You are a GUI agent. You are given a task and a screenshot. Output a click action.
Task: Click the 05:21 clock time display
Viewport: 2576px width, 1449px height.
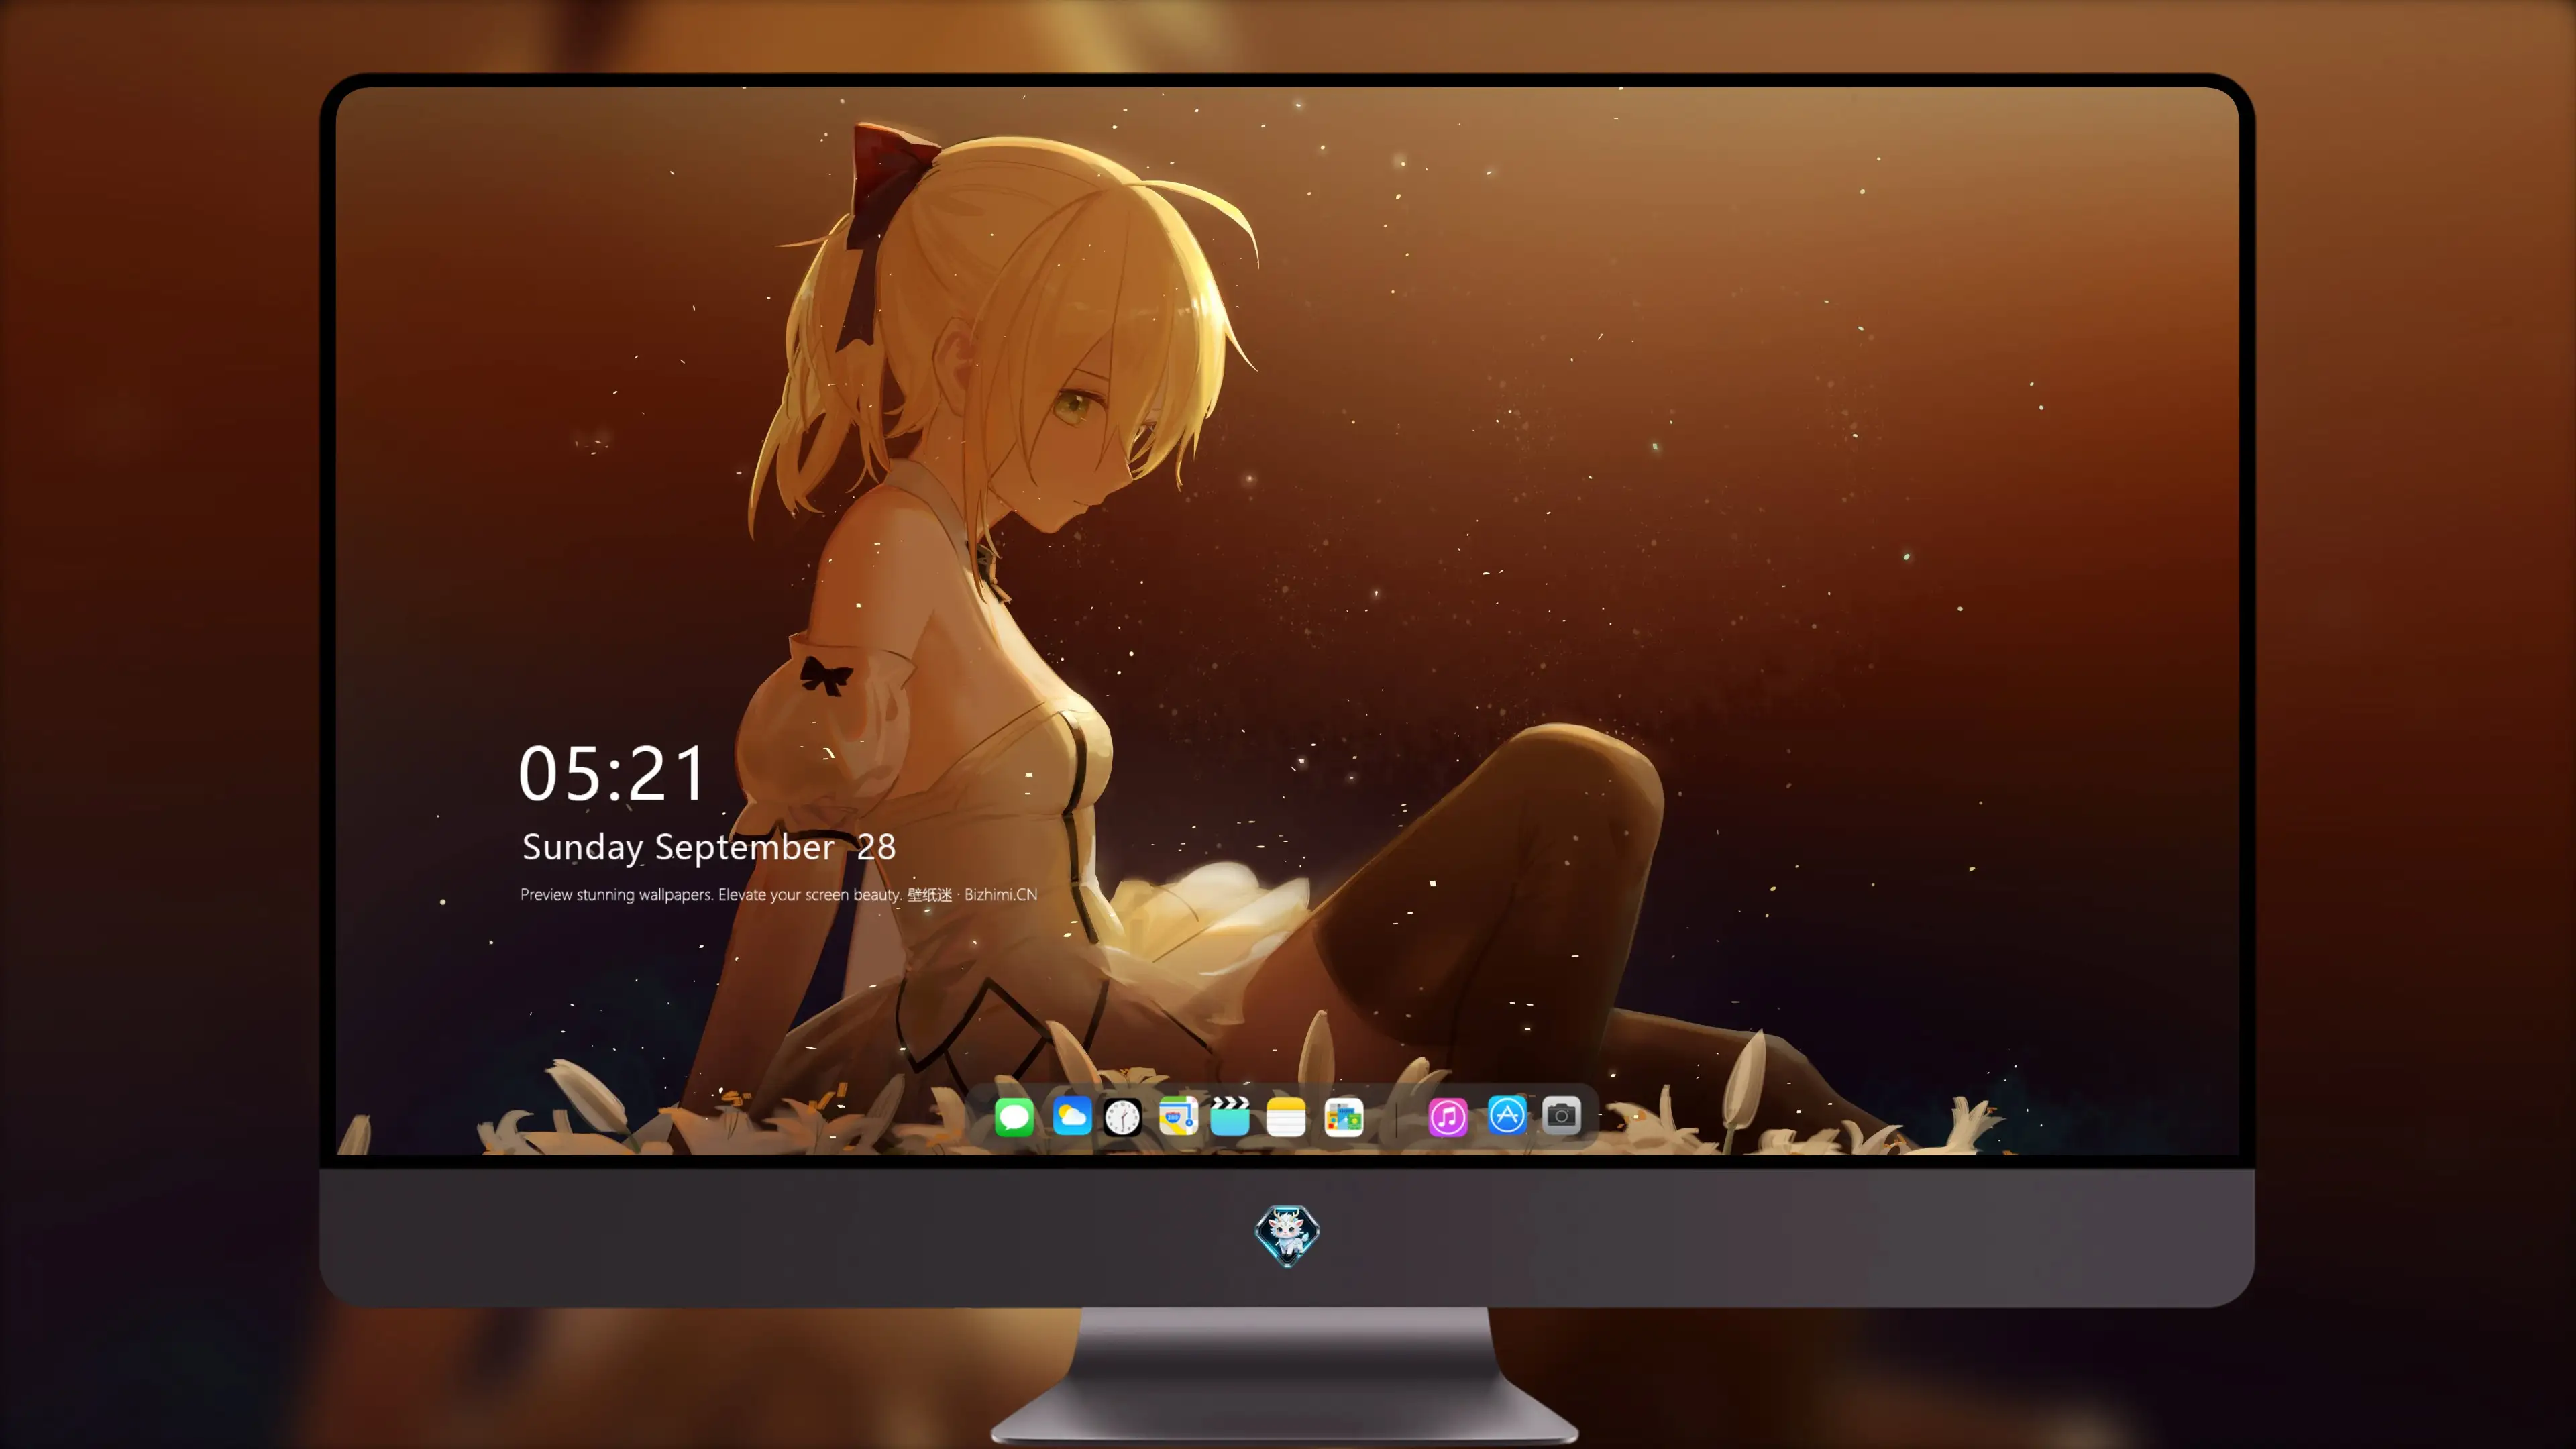(x=612, y=773)
